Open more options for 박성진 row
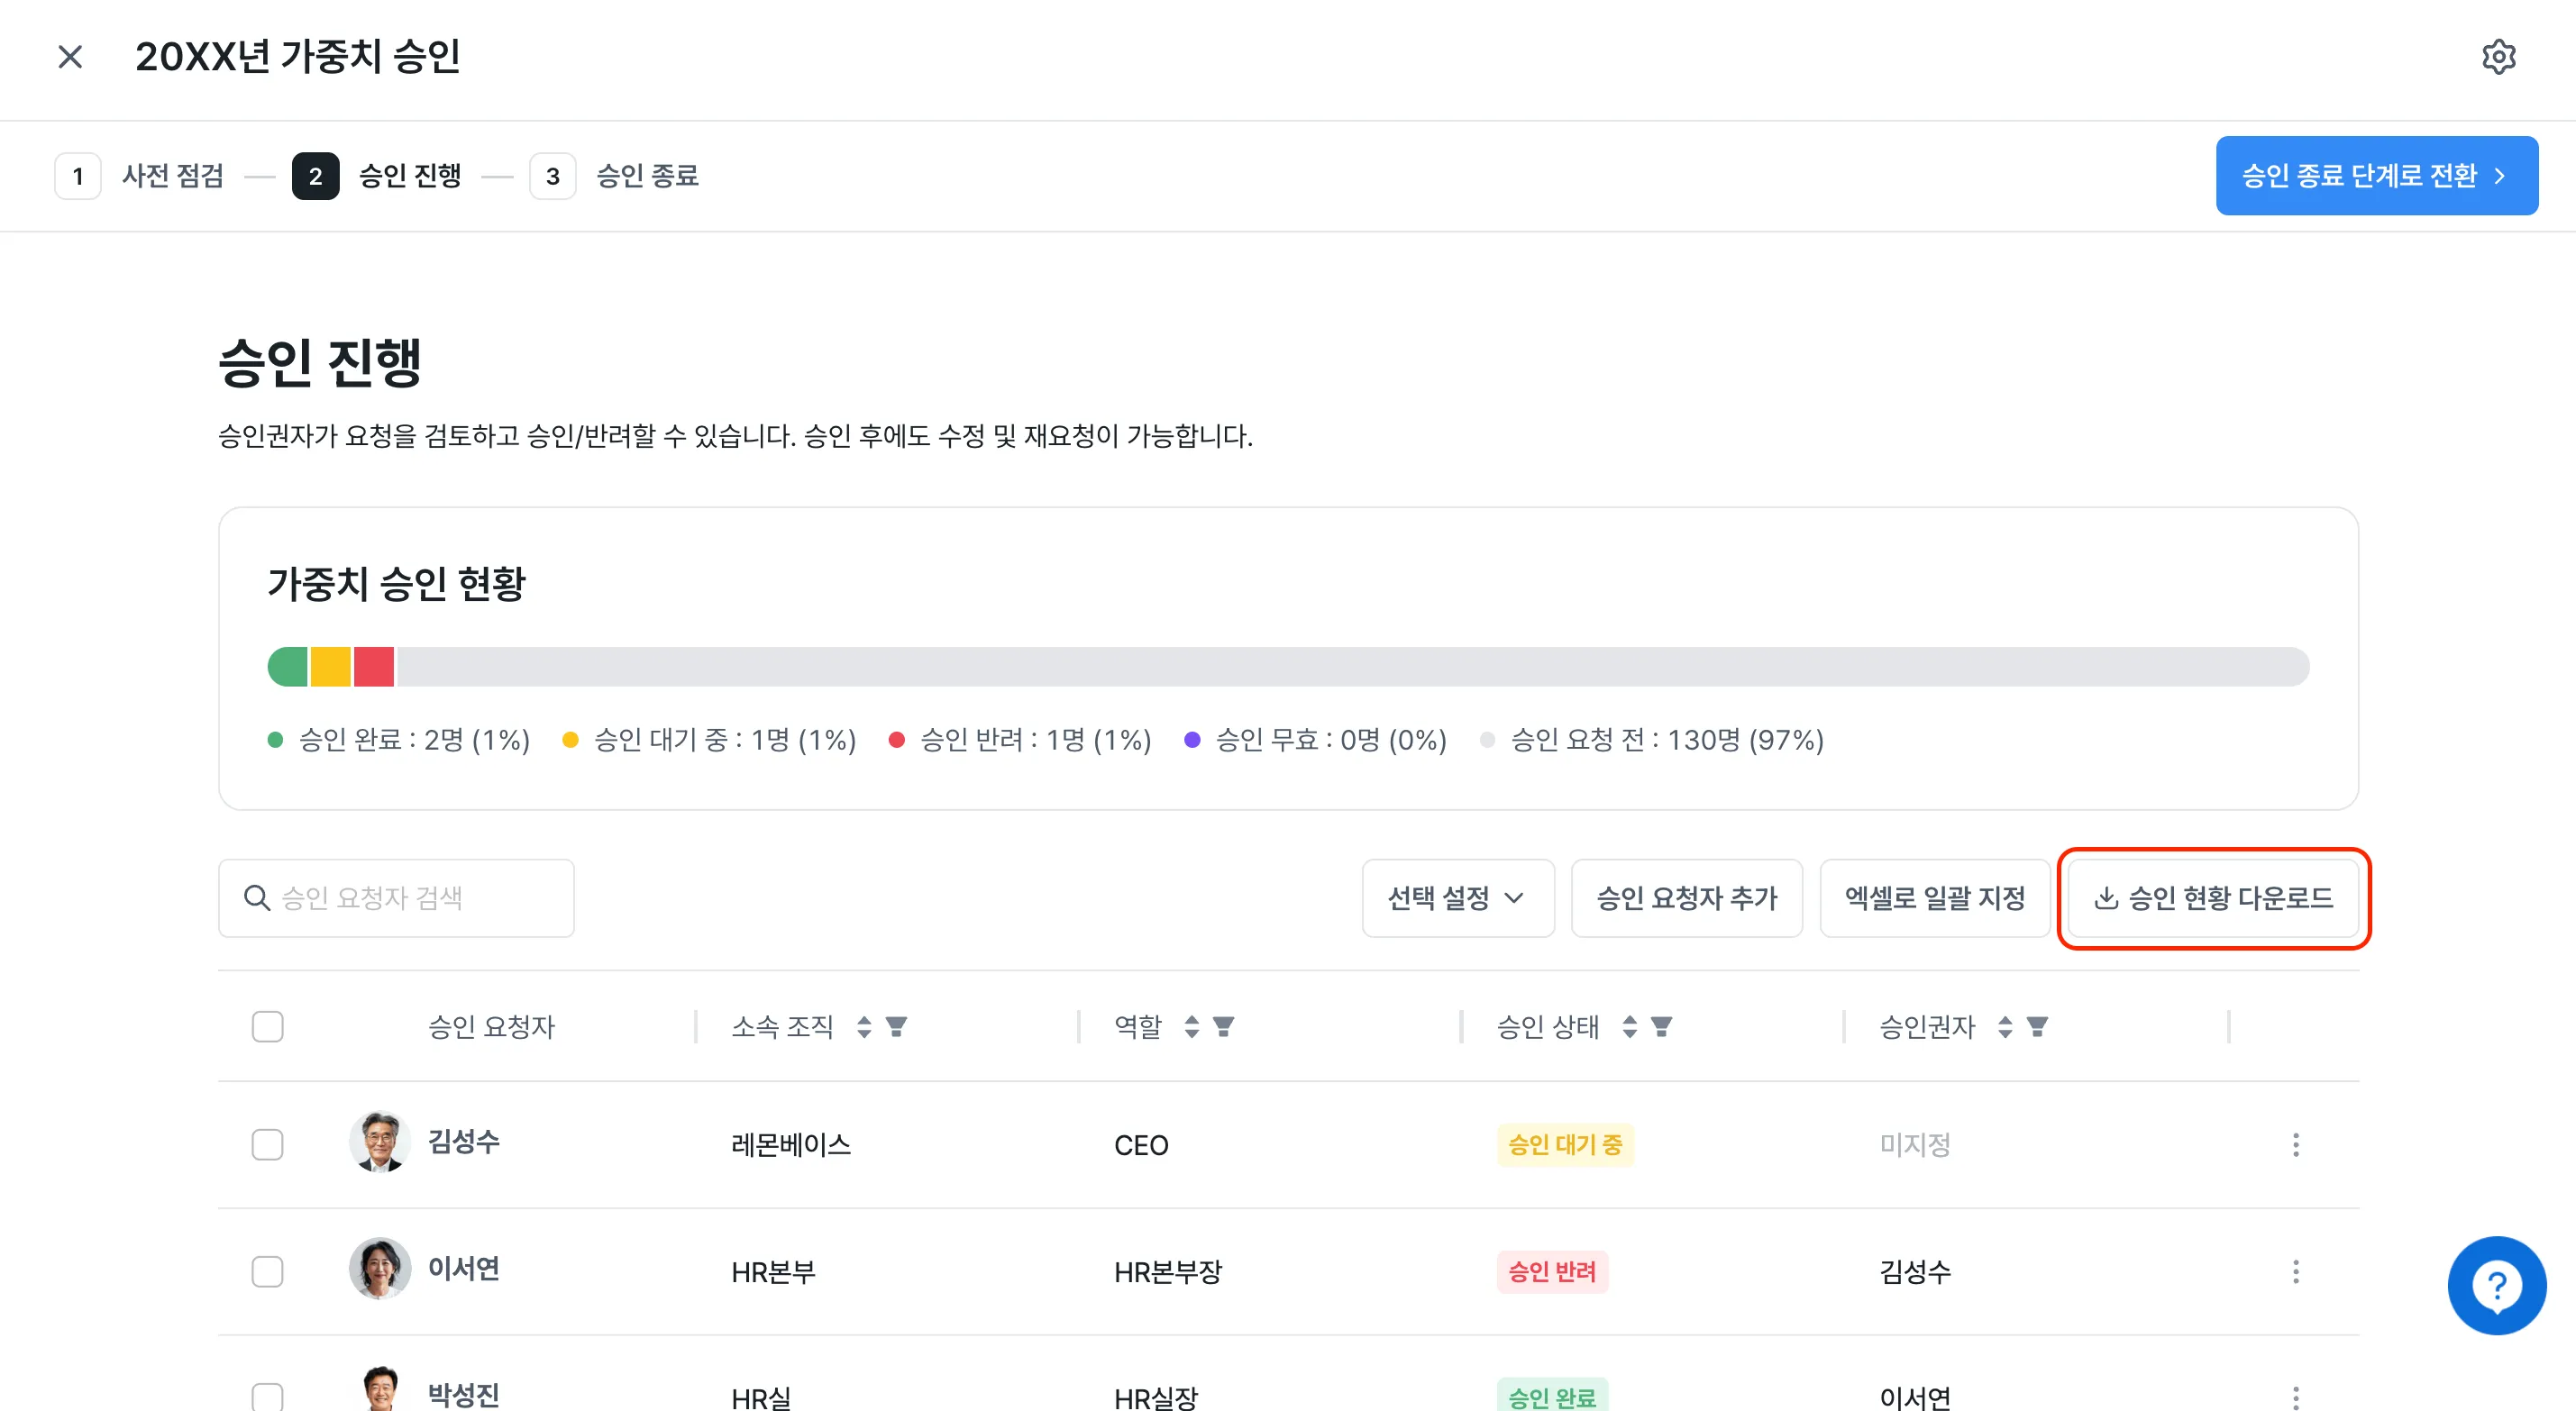This screenshot has height=1411, width=2576. [2295, 1397]
